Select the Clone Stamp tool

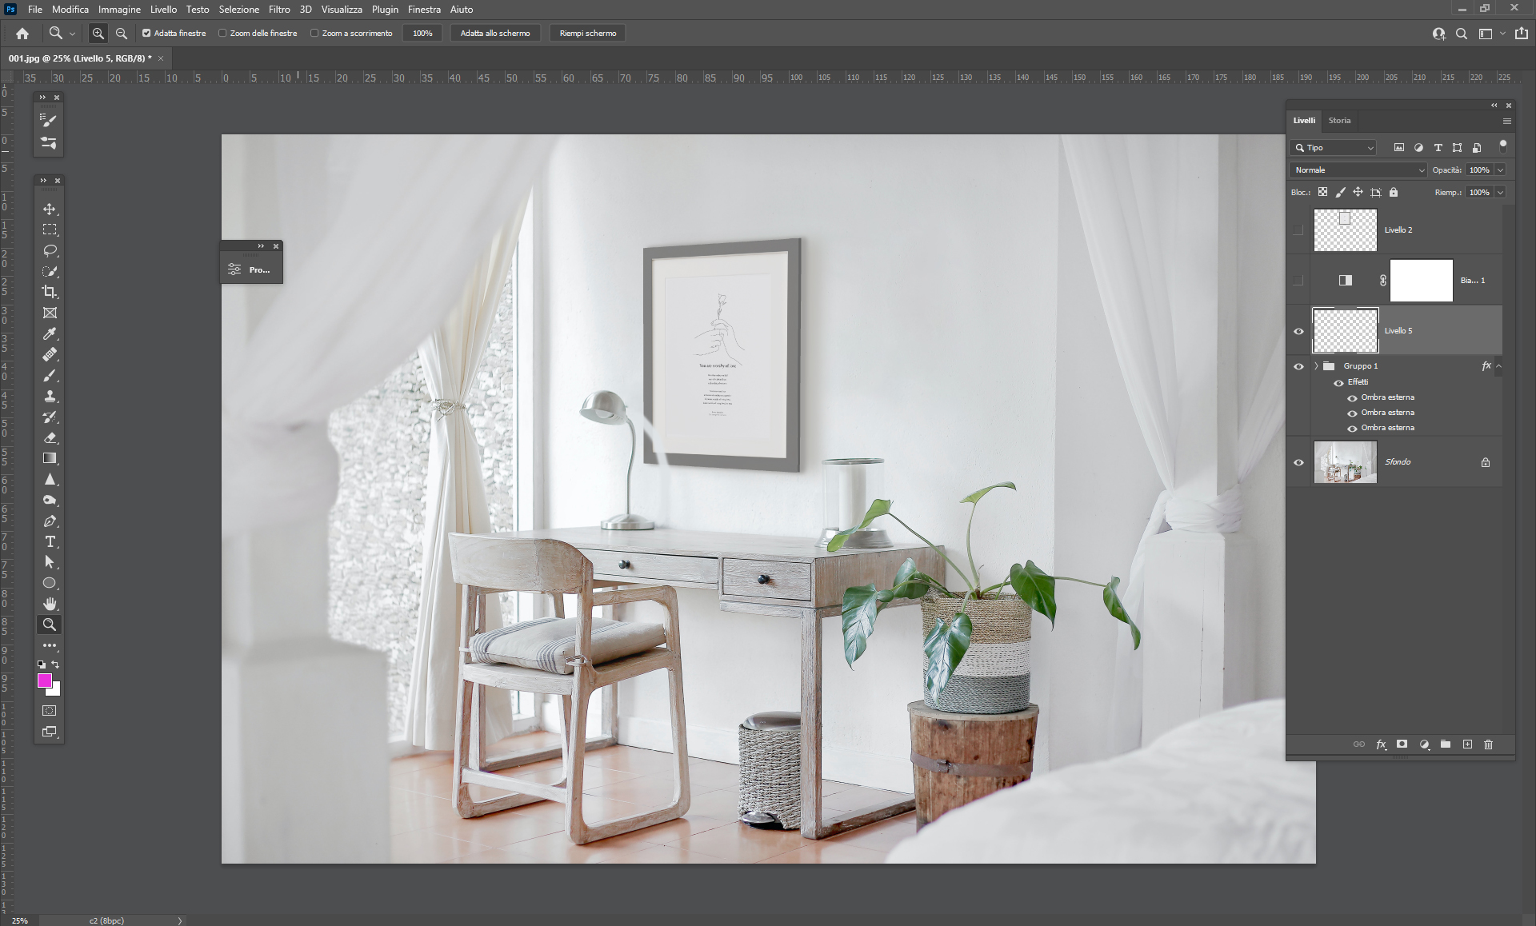pyautogui.click(x=50, y=396)
